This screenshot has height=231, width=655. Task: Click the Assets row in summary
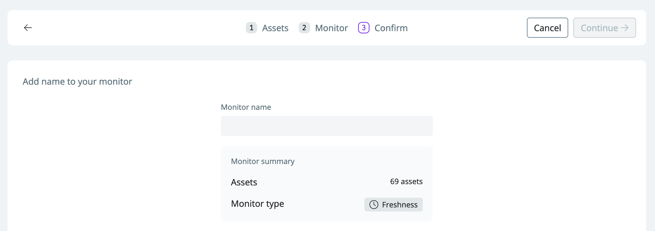(327, 182)
